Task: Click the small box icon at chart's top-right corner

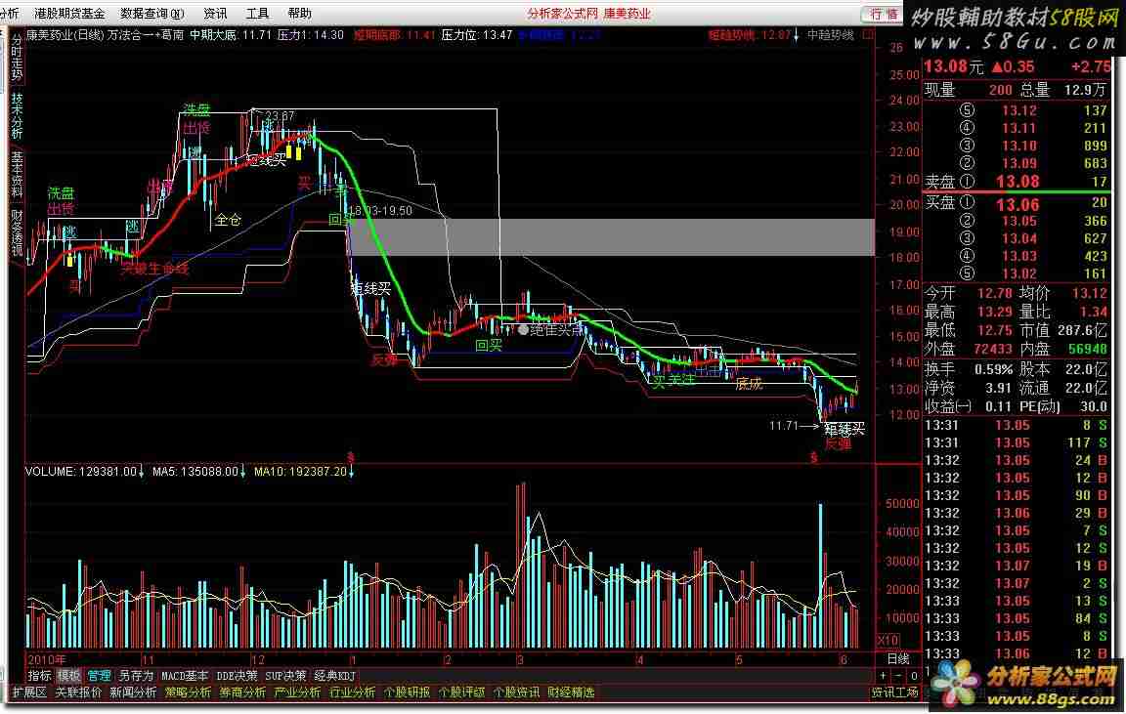Action: tap(868, 34)
